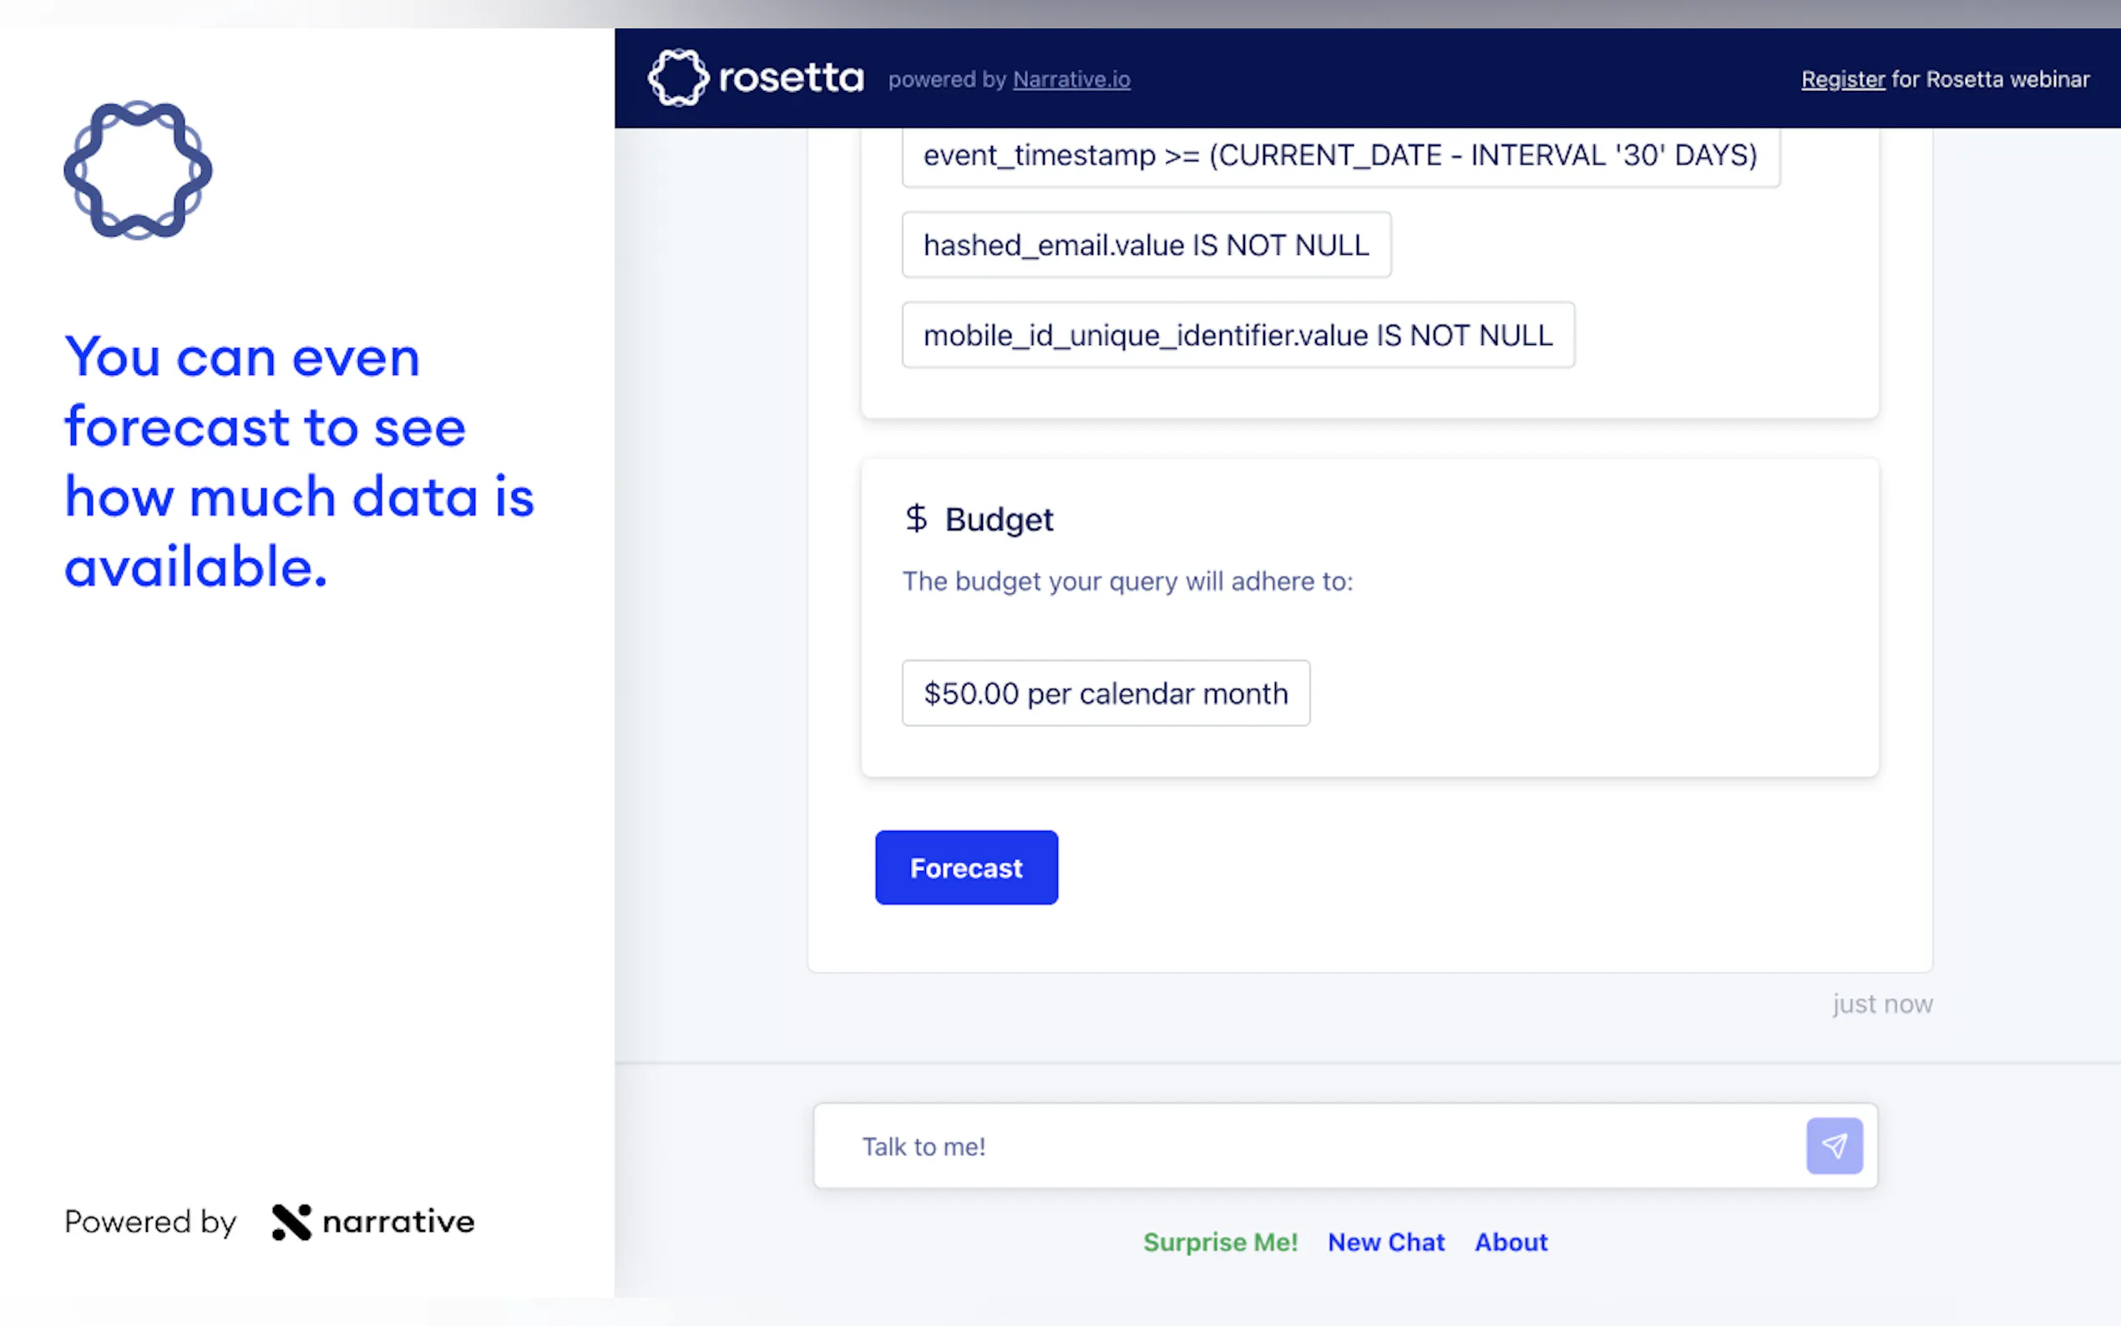Viewport: 2121px width, 1326px height.
Task: Click the Budget heading
Action: 999,519
